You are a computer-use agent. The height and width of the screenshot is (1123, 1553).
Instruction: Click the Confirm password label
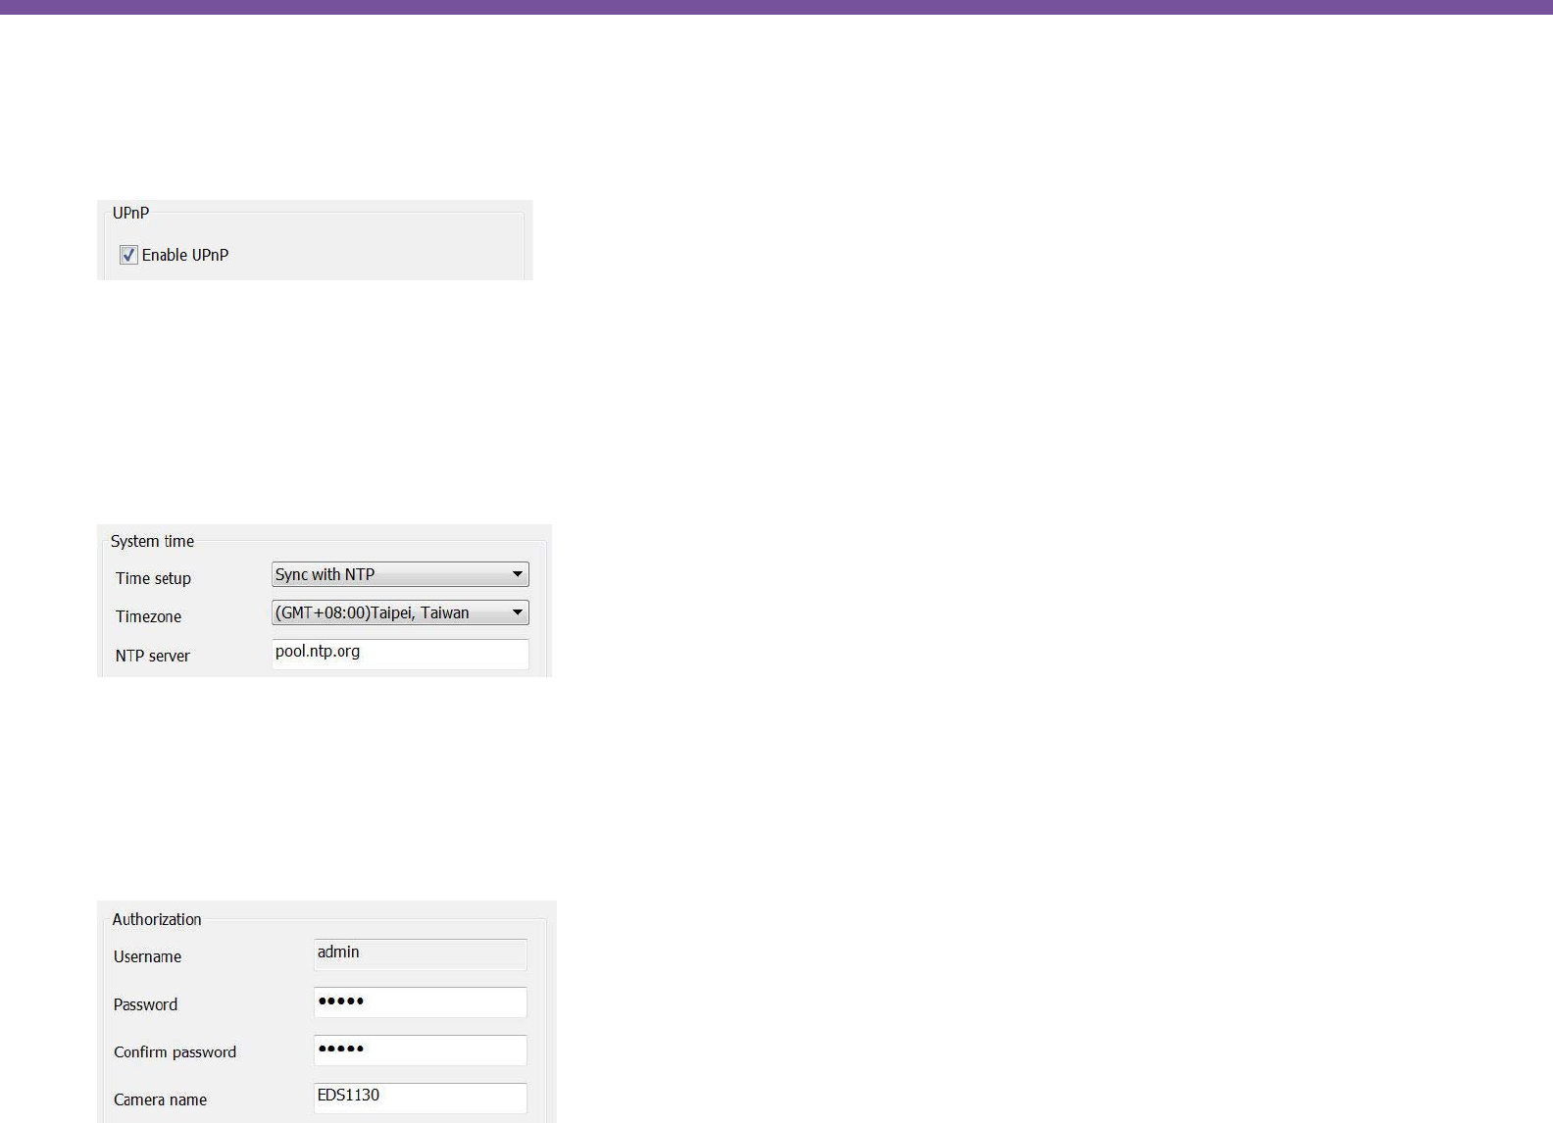[x=175, y=1052]
